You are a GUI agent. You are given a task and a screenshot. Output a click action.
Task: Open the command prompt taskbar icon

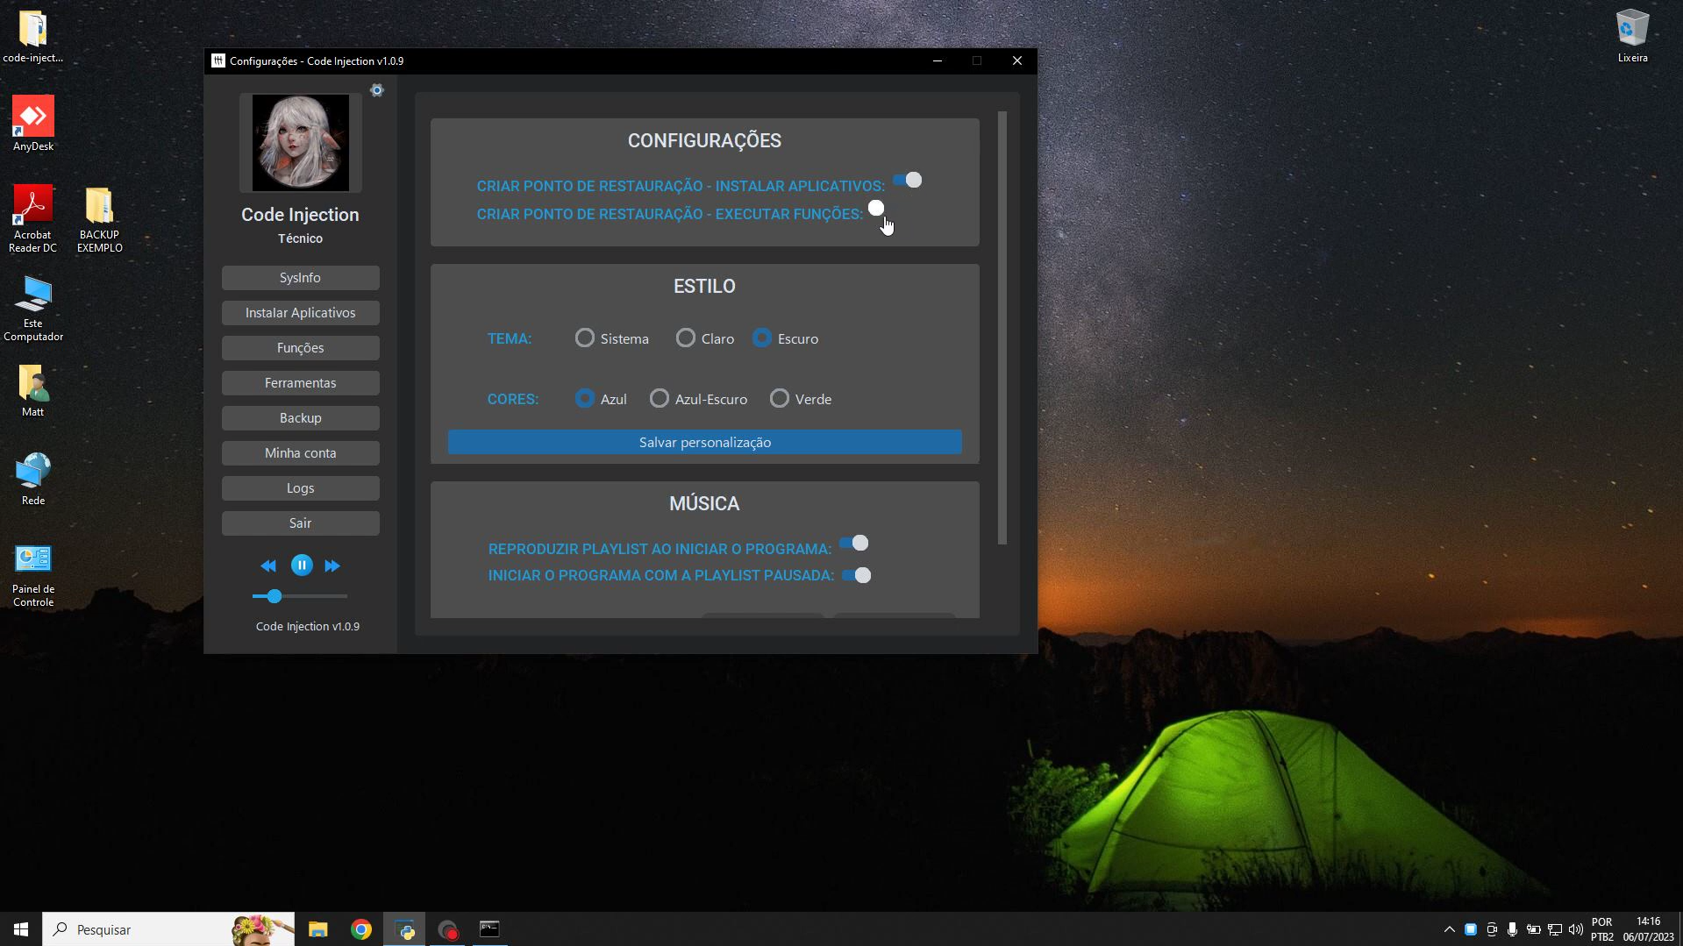pos(489,929)
